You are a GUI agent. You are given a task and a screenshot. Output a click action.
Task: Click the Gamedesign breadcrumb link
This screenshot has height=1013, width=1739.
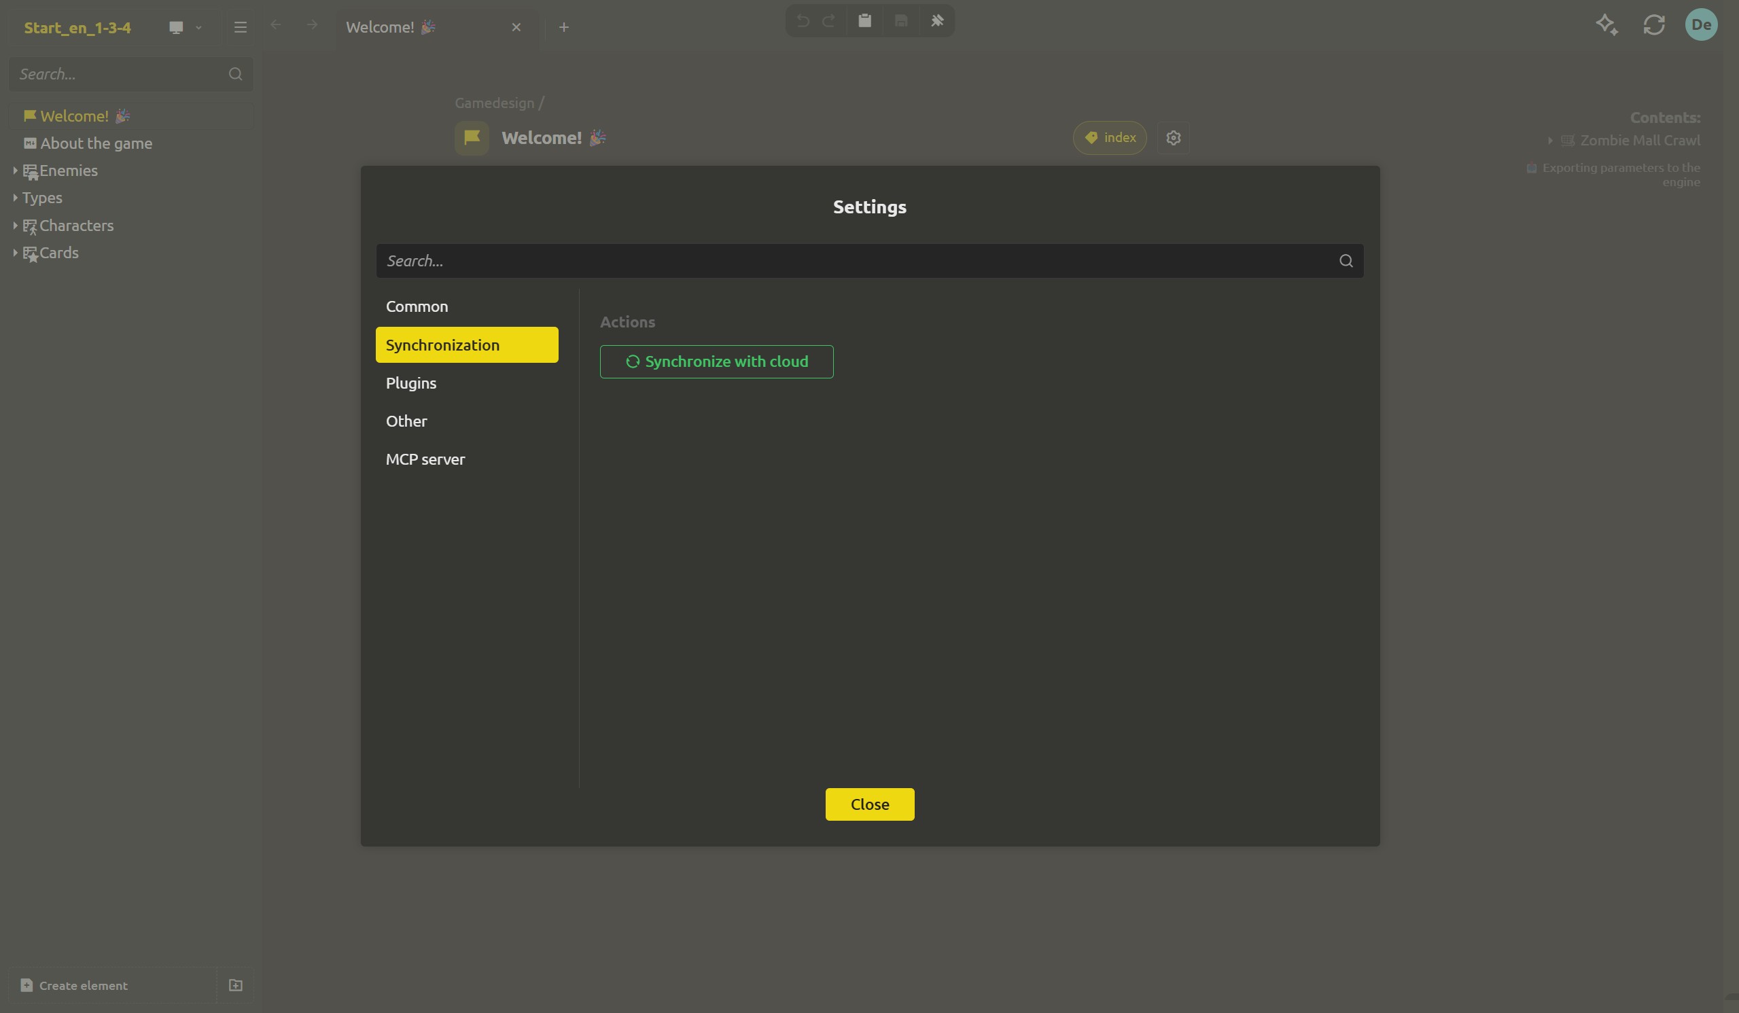point(494,103)
